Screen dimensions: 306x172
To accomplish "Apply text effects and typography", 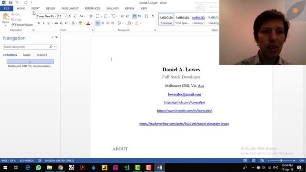I will tap(73, 23).
